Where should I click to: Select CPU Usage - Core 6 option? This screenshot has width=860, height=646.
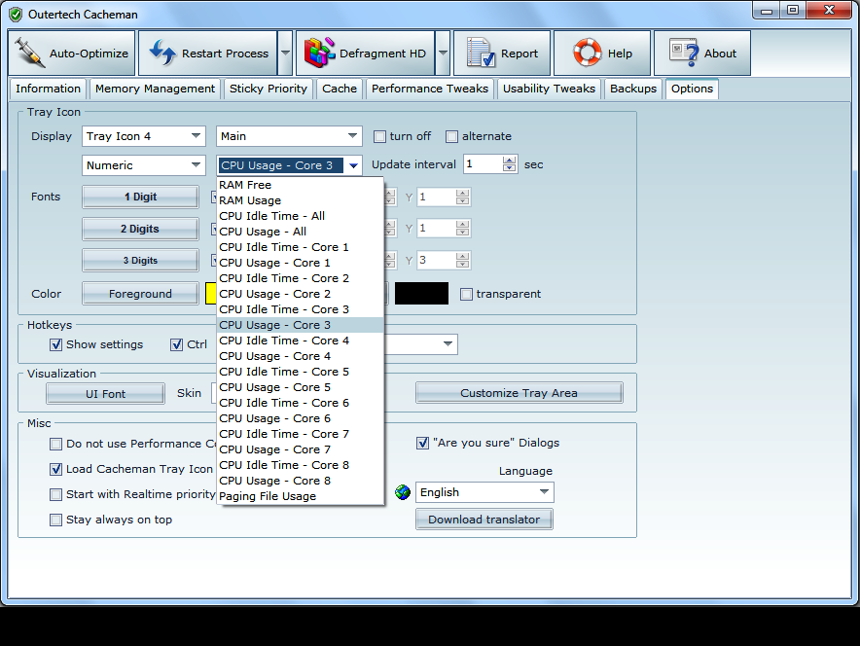[x=300, y=418]
